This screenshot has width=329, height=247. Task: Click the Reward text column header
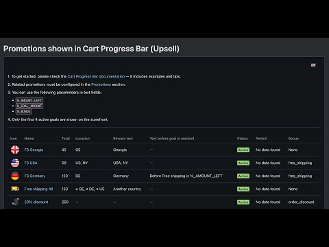123,139
